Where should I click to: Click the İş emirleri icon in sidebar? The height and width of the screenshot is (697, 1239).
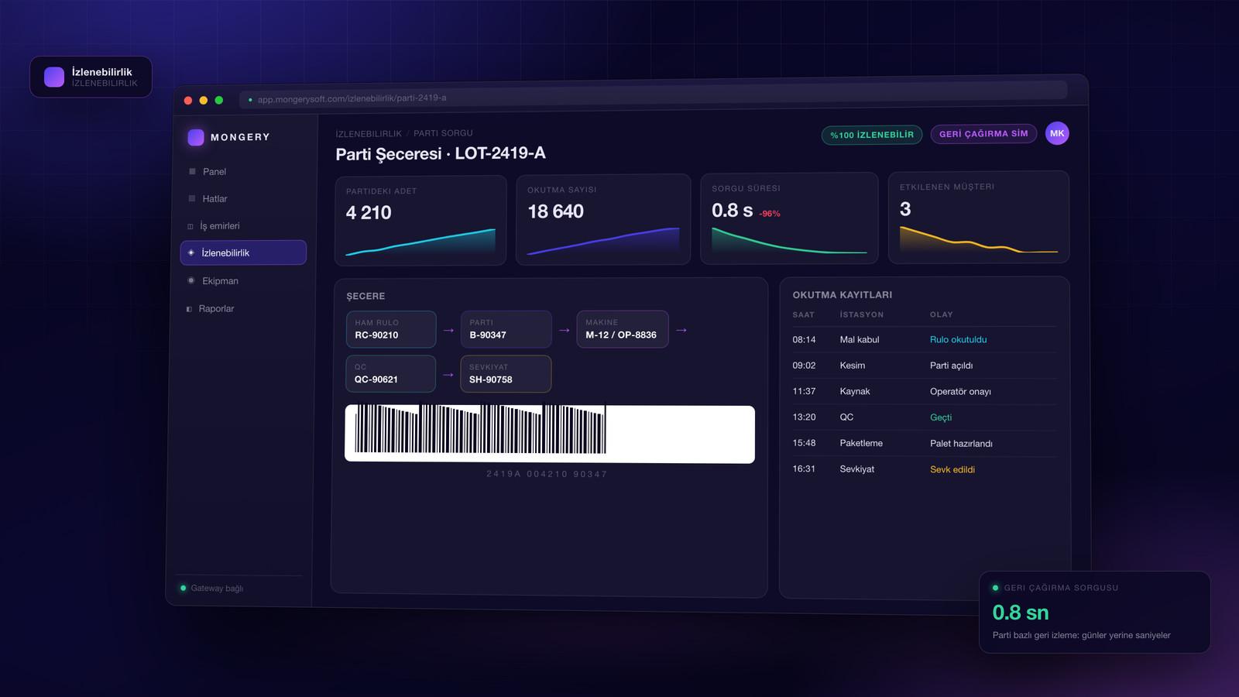pos(190,226)
